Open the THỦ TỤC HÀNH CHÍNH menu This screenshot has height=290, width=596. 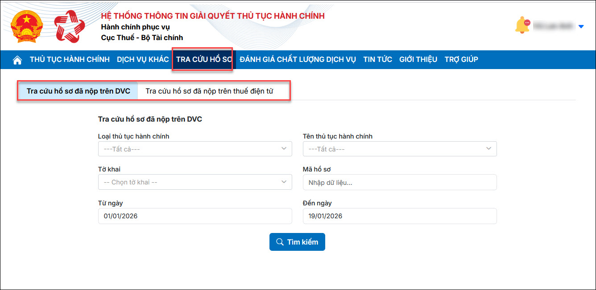coord(70,60)
